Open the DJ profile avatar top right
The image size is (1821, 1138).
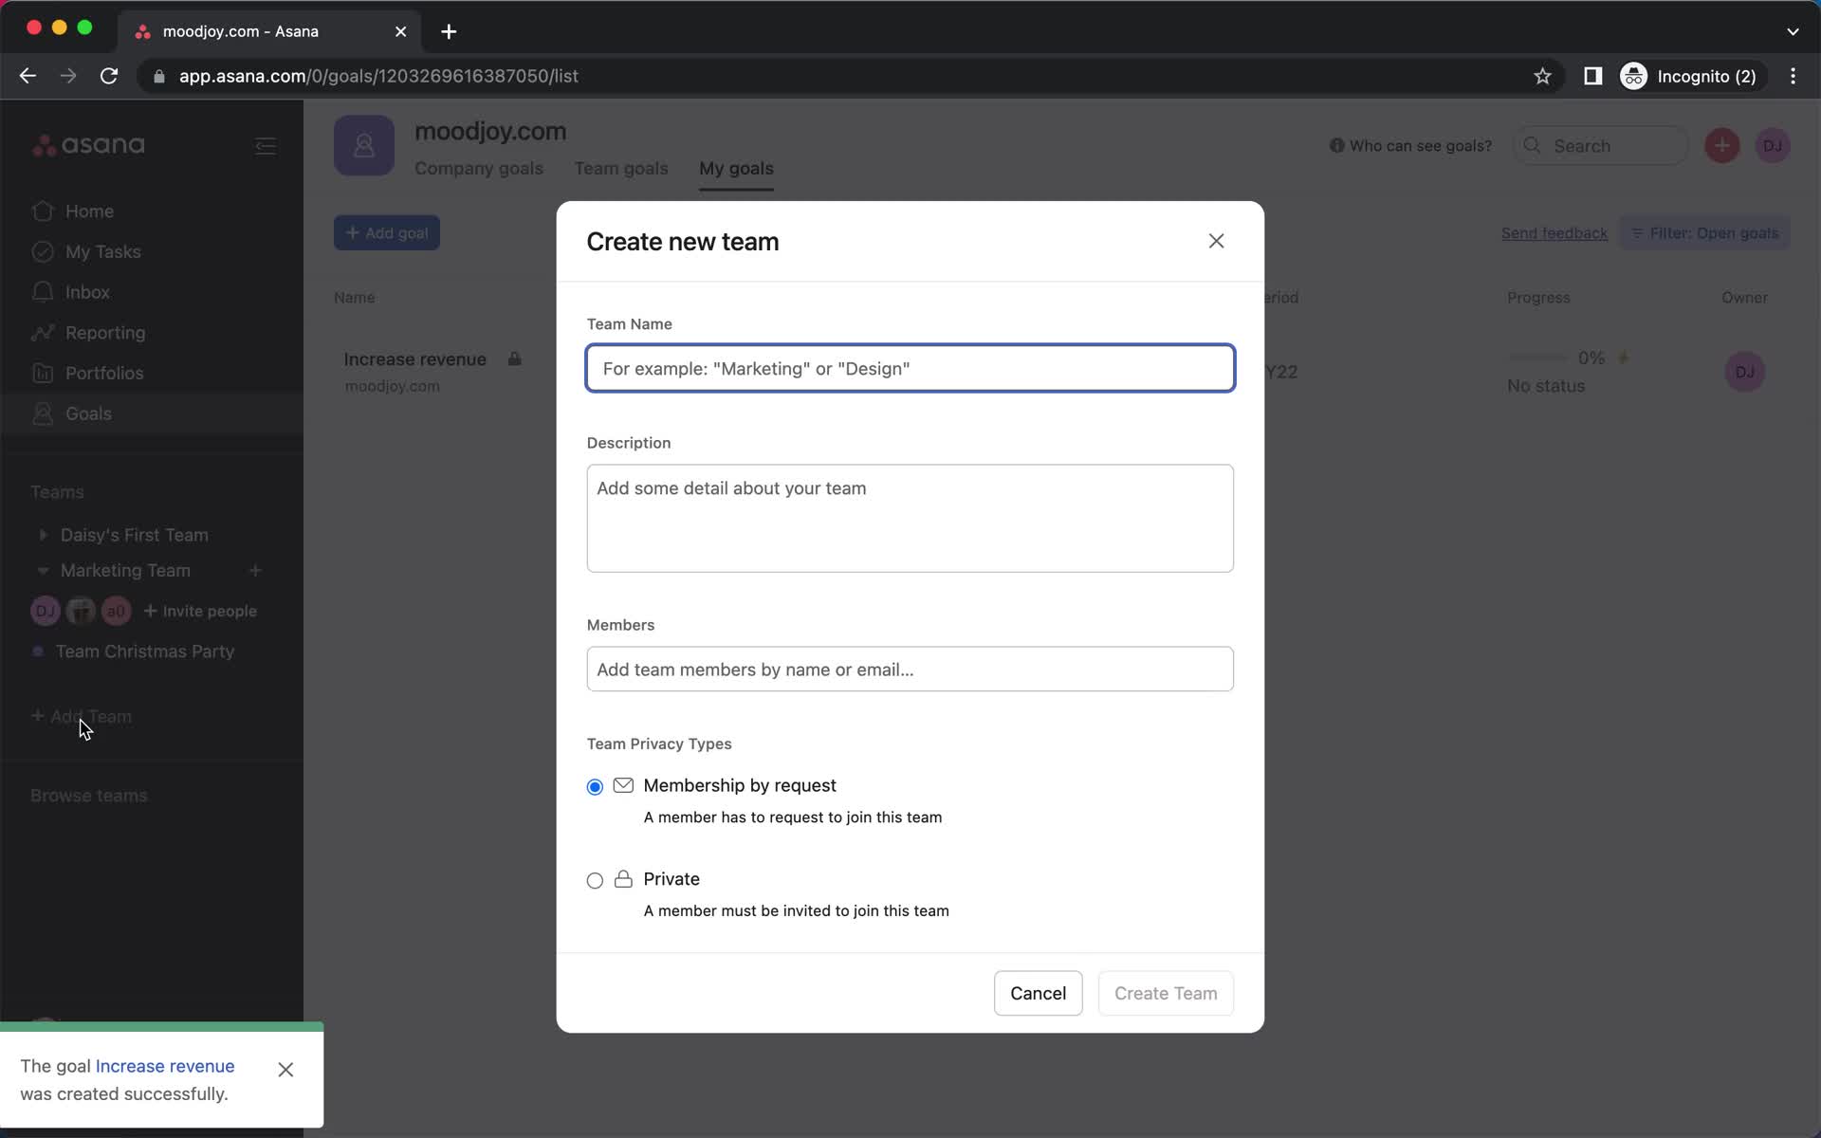click(x=1772, y=146)
